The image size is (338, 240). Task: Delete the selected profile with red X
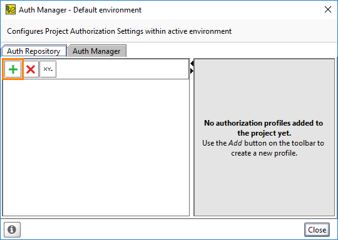31,69
